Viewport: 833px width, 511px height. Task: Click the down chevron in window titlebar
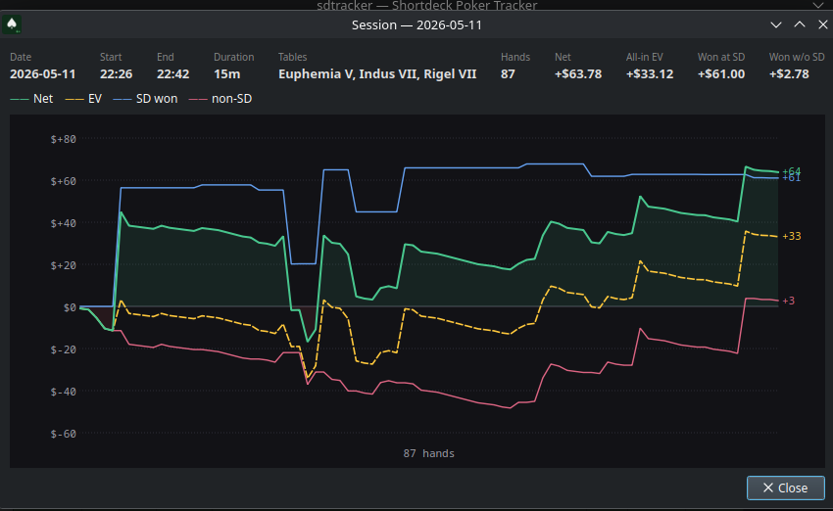coord(775,24)
